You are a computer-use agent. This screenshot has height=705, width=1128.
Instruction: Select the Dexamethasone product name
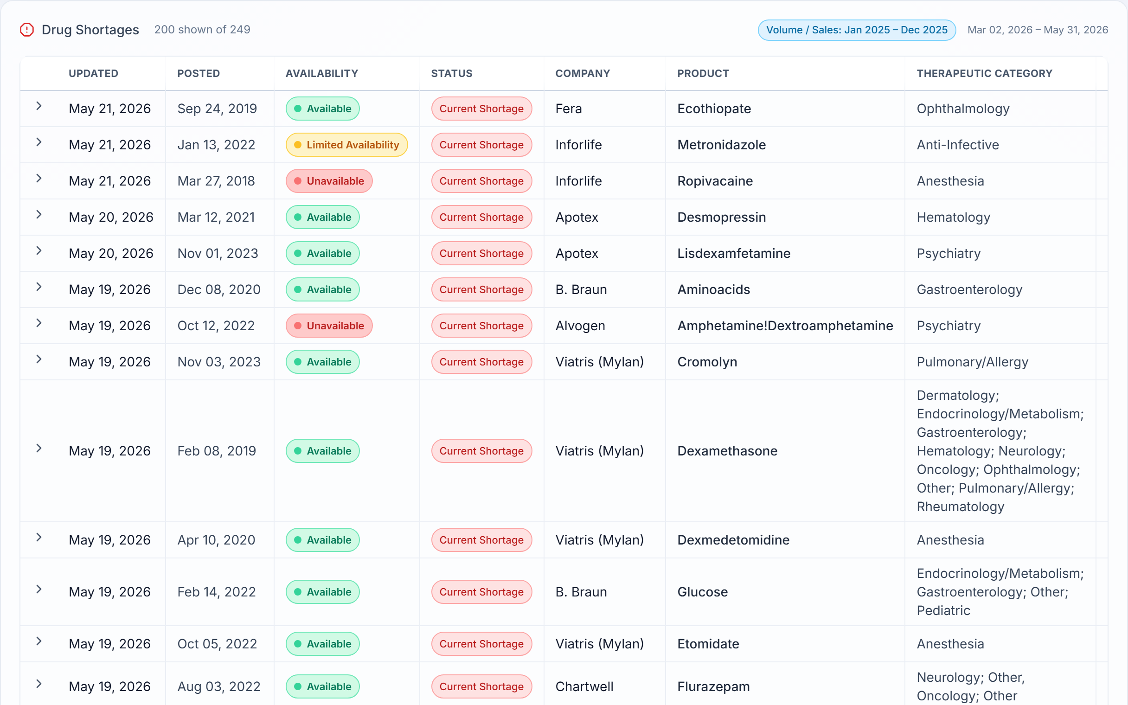(x=727, y=451)
